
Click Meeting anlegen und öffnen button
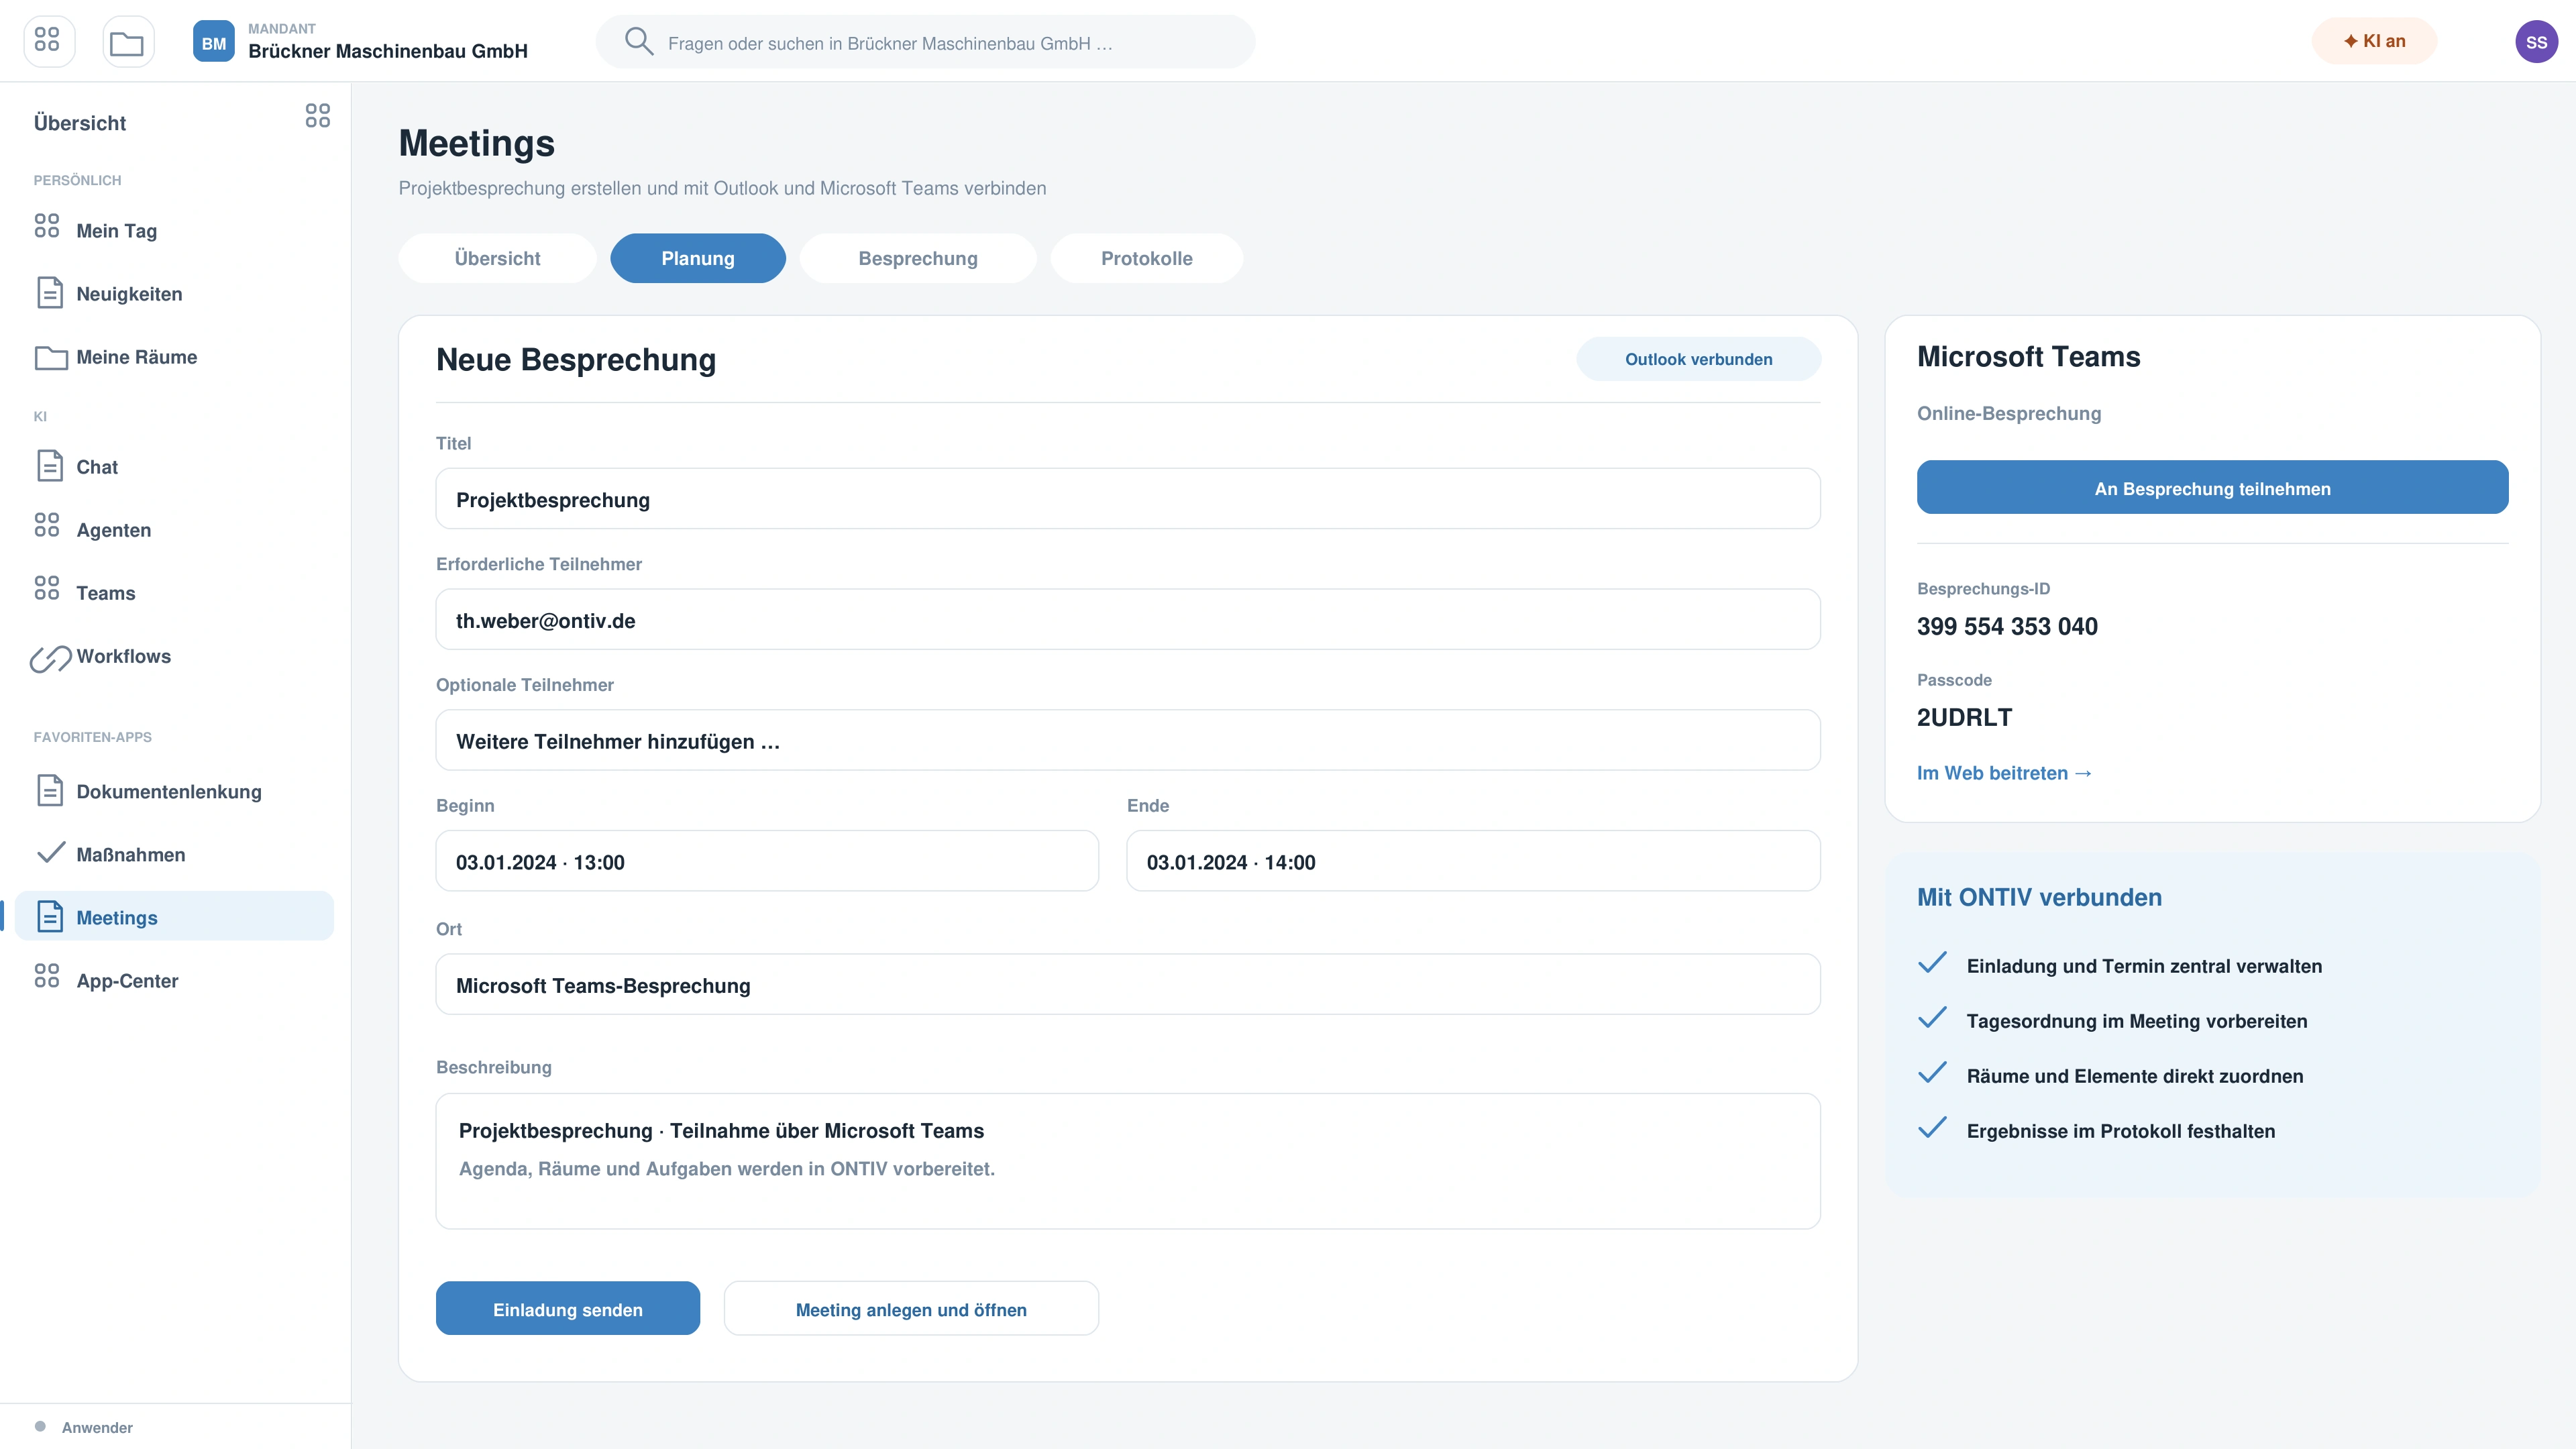[910, 1309]
